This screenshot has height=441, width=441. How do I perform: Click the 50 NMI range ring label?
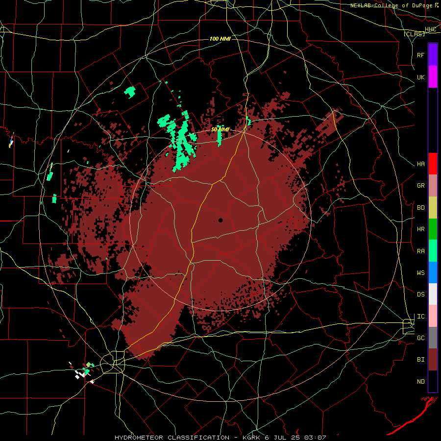click(220, 129)
